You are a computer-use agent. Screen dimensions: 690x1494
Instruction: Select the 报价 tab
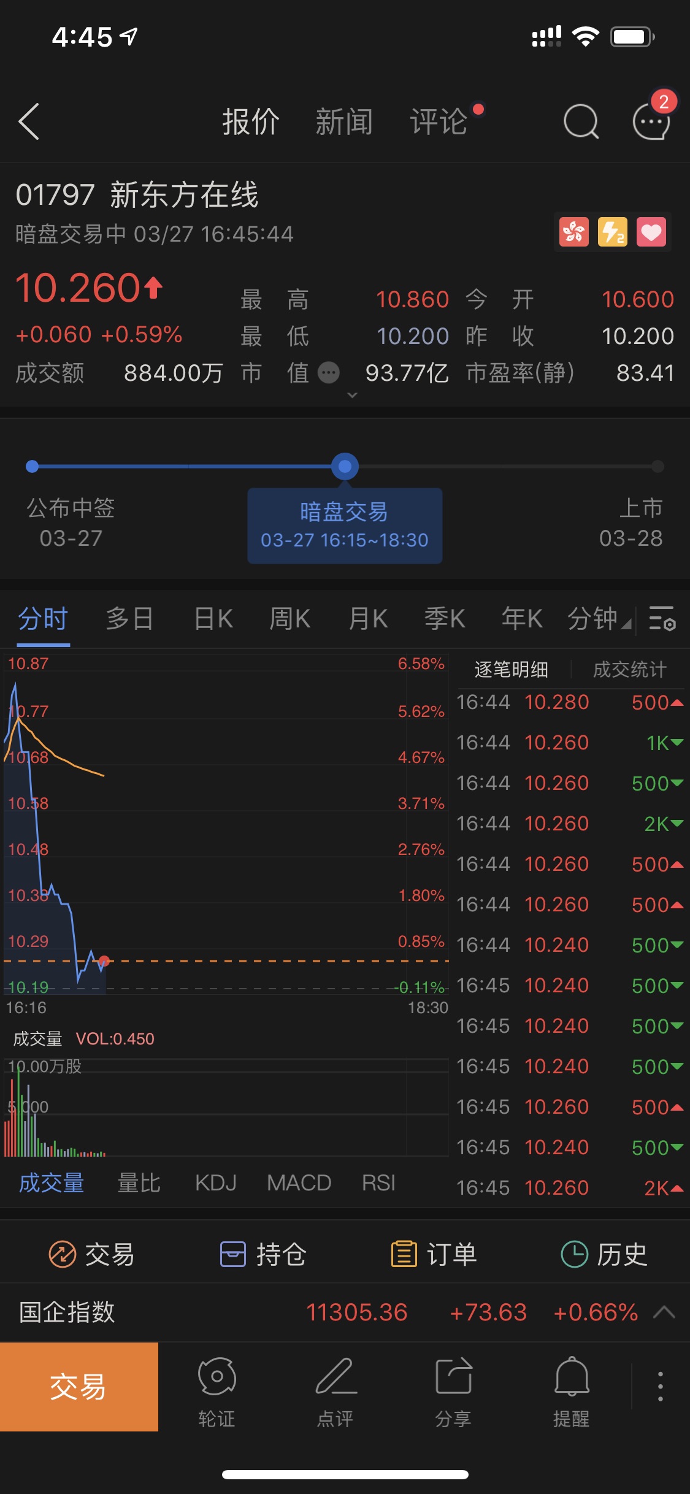[250, 121]
